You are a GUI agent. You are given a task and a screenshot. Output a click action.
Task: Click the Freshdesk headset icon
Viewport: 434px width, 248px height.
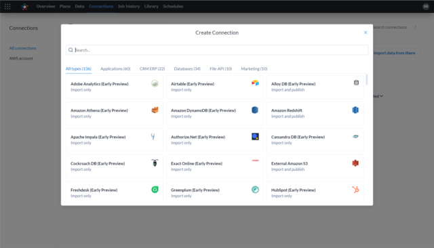[x=155, y=189]
